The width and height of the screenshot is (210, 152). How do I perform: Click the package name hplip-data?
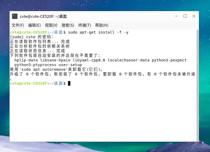click(x=26, y=60)
